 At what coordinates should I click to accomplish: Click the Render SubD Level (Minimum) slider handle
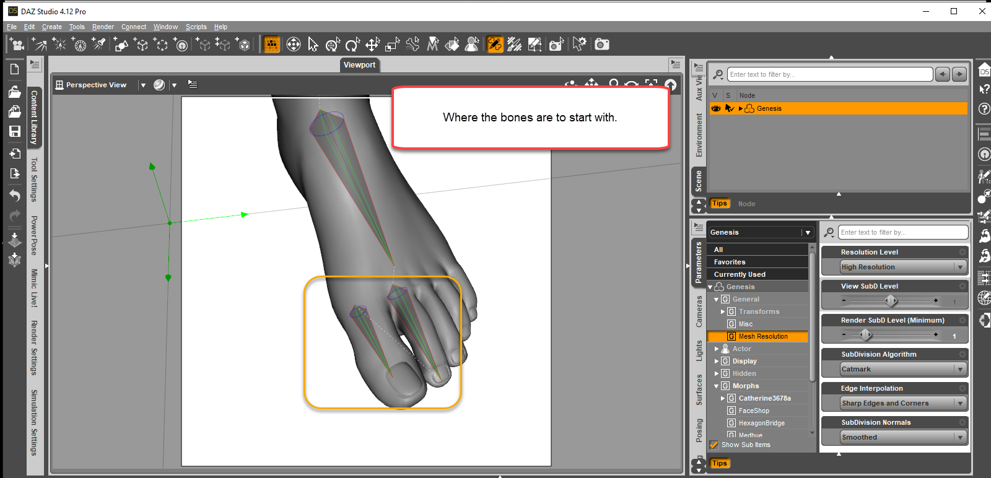coord(865,335)
